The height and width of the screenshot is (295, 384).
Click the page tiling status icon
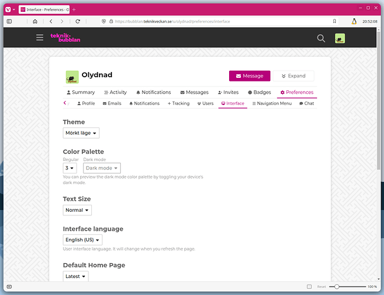tap(309, 287)
